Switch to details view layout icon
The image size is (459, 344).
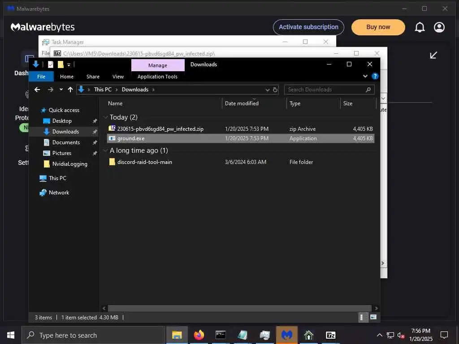click(x=362, y=318)
